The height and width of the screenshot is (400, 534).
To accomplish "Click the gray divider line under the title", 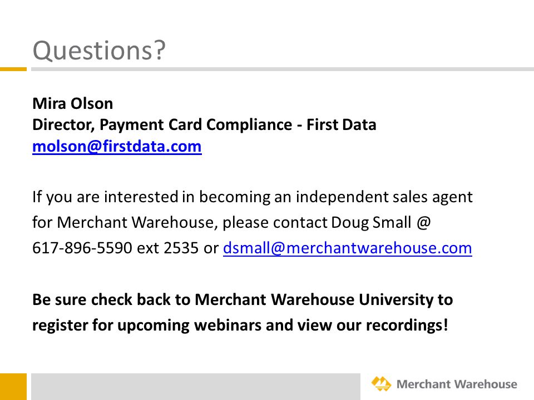I will [x=283, y=69].
